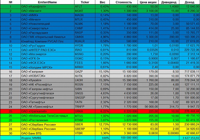The width and height of the screenshot is (200, 140).
Task: Click cell ОАО ГМК «Норильский Никель»
Action: tap(47, 37)
